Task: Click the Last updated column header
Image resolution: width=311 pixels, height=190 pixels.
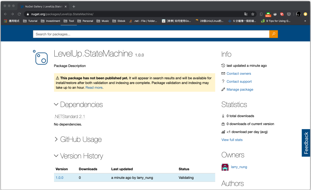Action: tap(122, 169)
